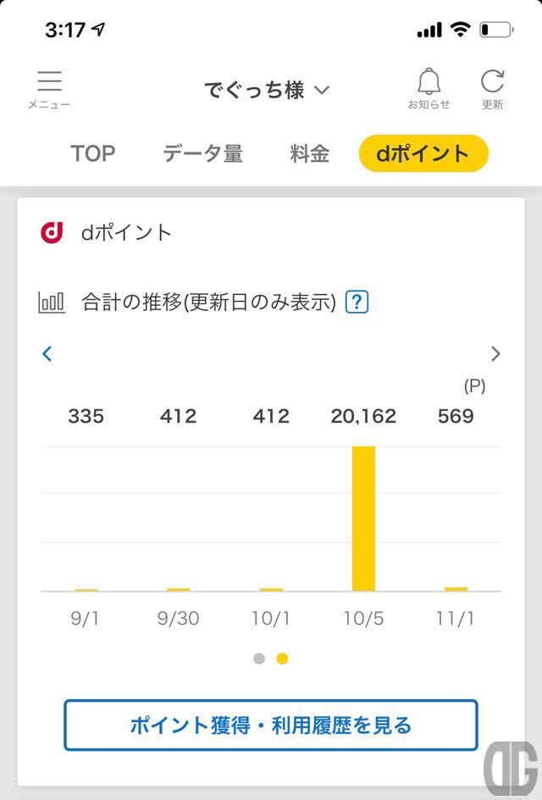The image size is (542, 800).
Task: Select the dポイント tab
Action: pyautogui.click(x=423, y=153)
